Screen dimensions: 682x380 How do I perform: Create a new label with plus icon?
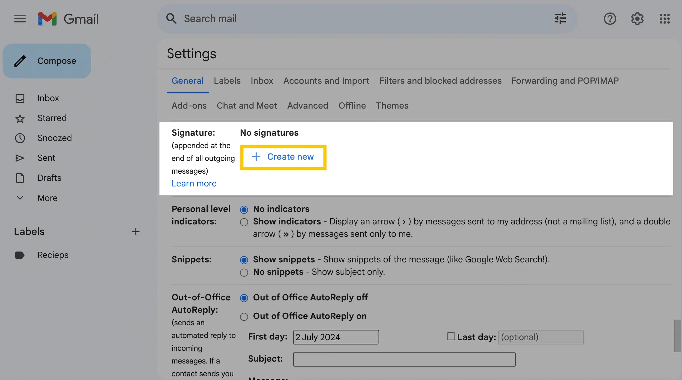pos(135,232)
